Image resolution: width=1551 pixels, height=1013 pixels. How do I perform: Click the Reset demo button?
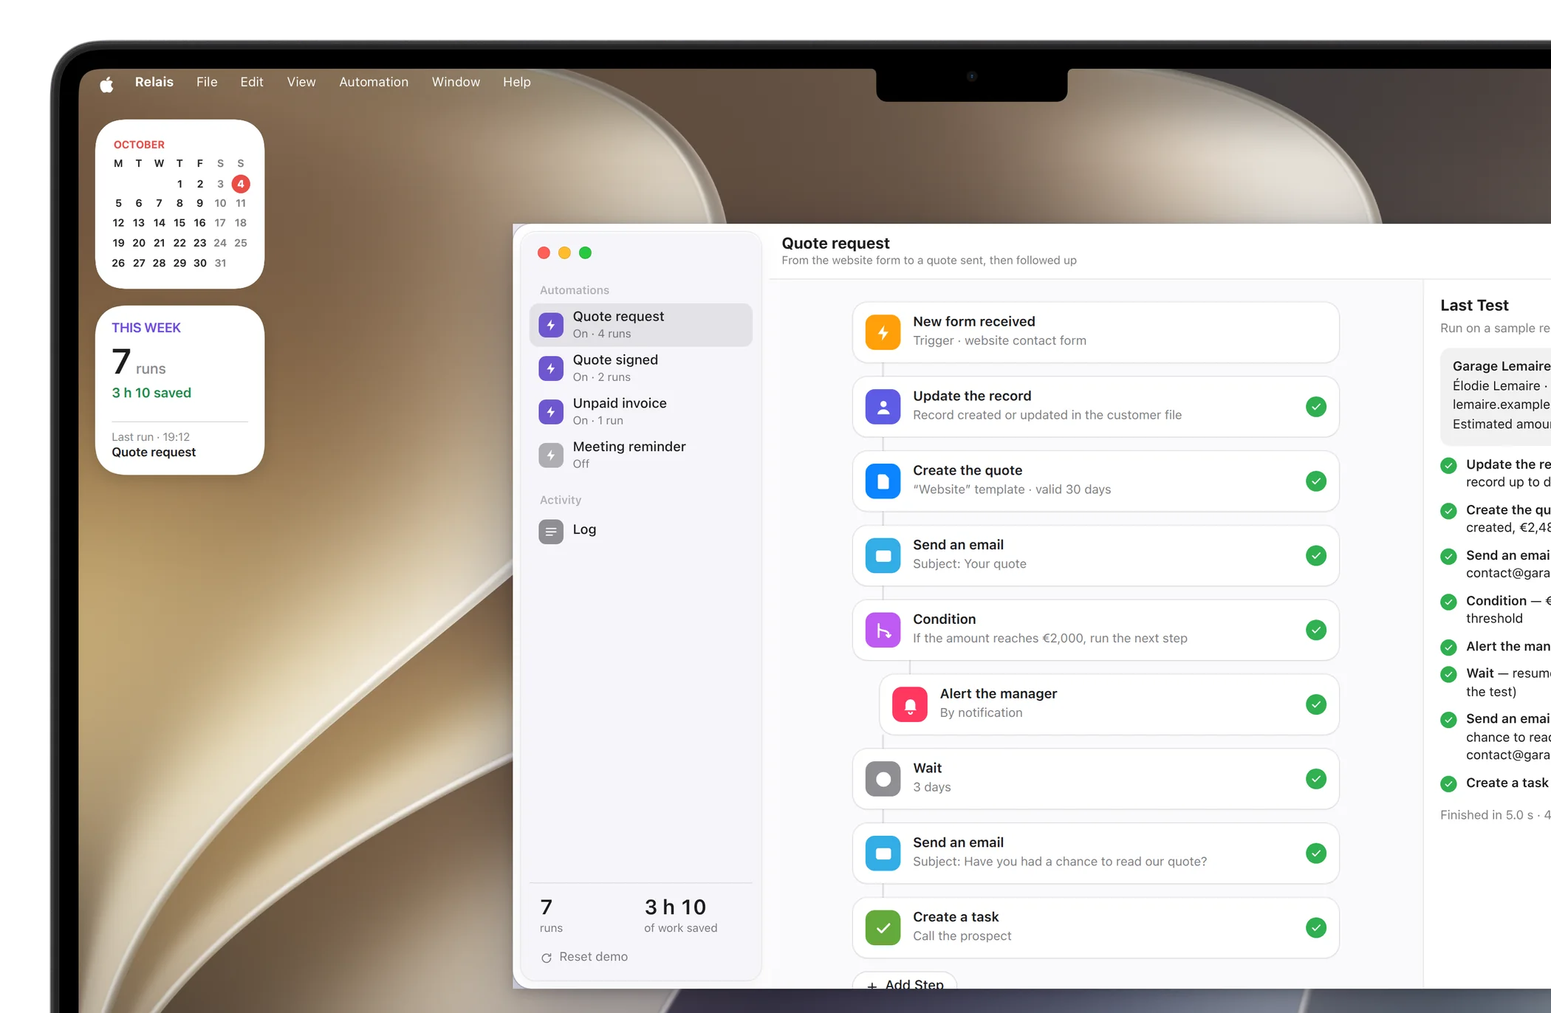pos(584,957)
